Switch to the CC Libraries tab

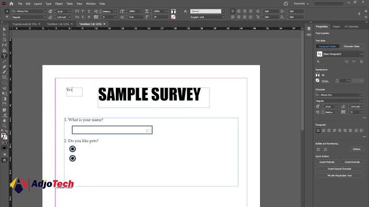351,26
